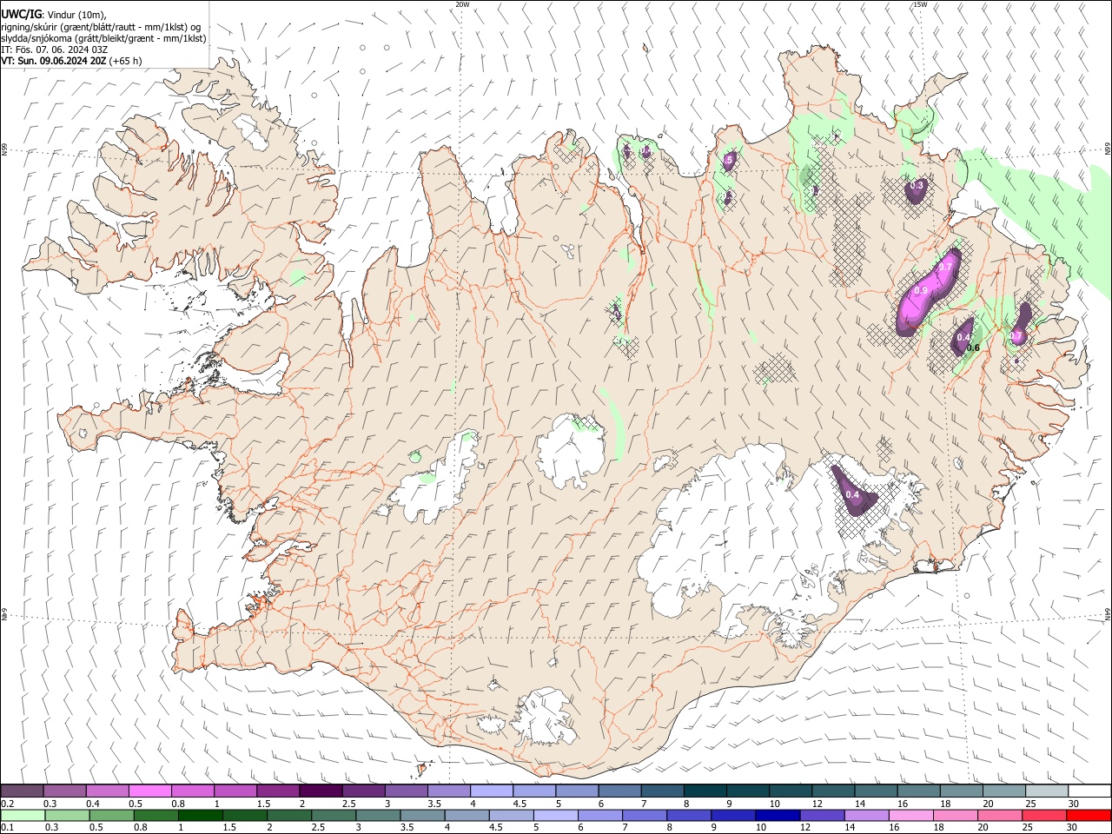
Task: Click the 'slydda/snjókoma' legend description line
Action: 103,38
